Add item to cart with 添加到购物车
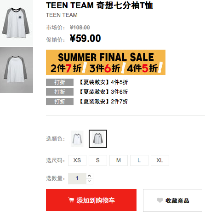The width and height of the screenshot is (205, 217). coord(91,200)
